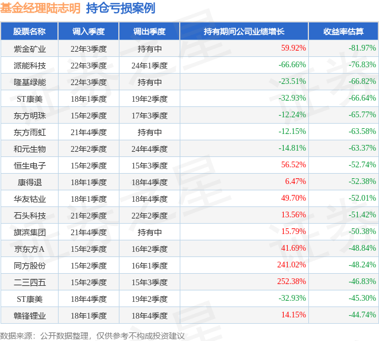Select the 二三四五 stock name cell
This screenshot has height=341, width=379.
29,282
